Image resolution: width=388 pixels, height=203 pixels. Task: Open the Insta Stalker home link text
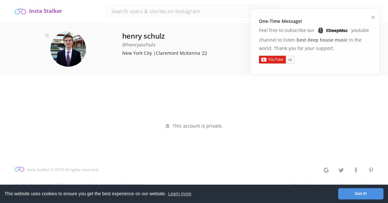[46, 11]
